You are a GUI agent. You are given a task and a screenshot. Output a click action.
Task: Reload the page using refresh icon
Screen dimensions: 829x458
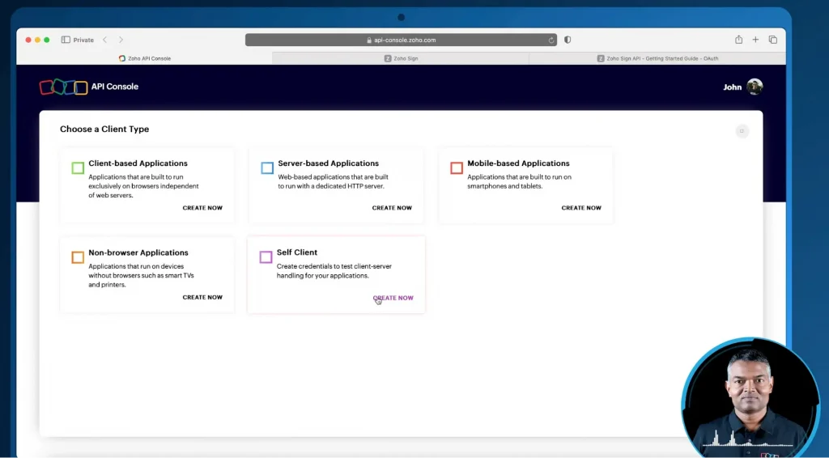551,40
